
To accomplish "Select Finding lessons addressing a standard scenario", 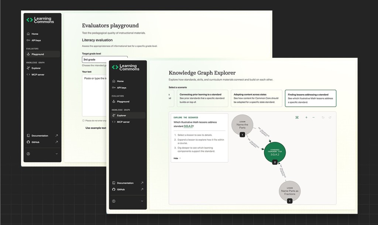I will coord(310,98).
